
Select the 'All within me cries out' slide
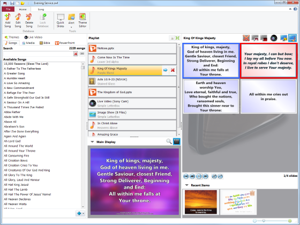click(x=268, y=96)
